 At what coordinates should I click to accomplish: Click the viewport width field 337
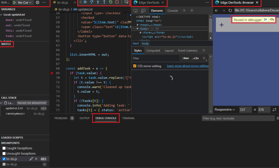click(x=245, y=110)
